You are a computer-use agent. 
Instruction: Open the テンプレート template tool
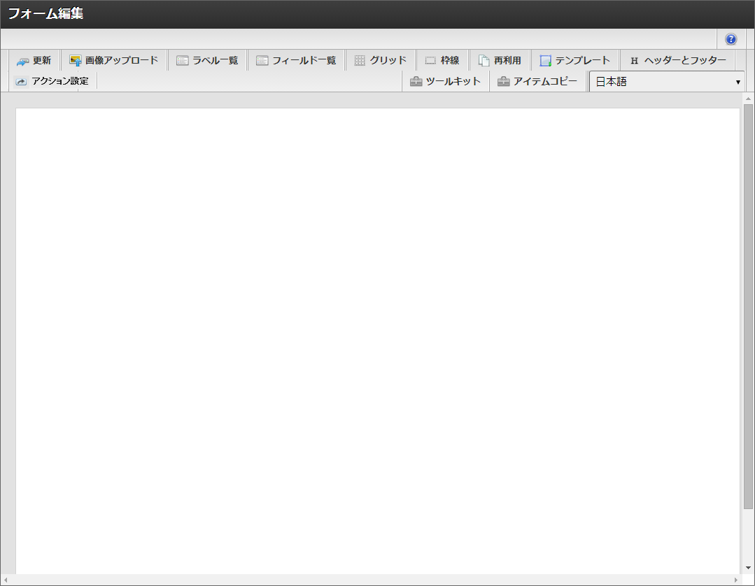(574, 61)
